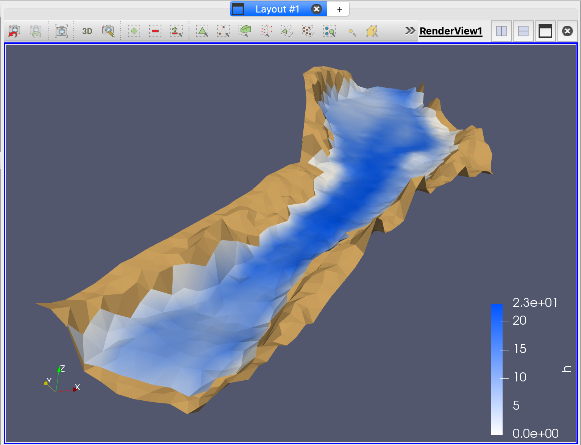Click the camera undo icon
Screen dimensions: 581x445
(x=14, y=31)
